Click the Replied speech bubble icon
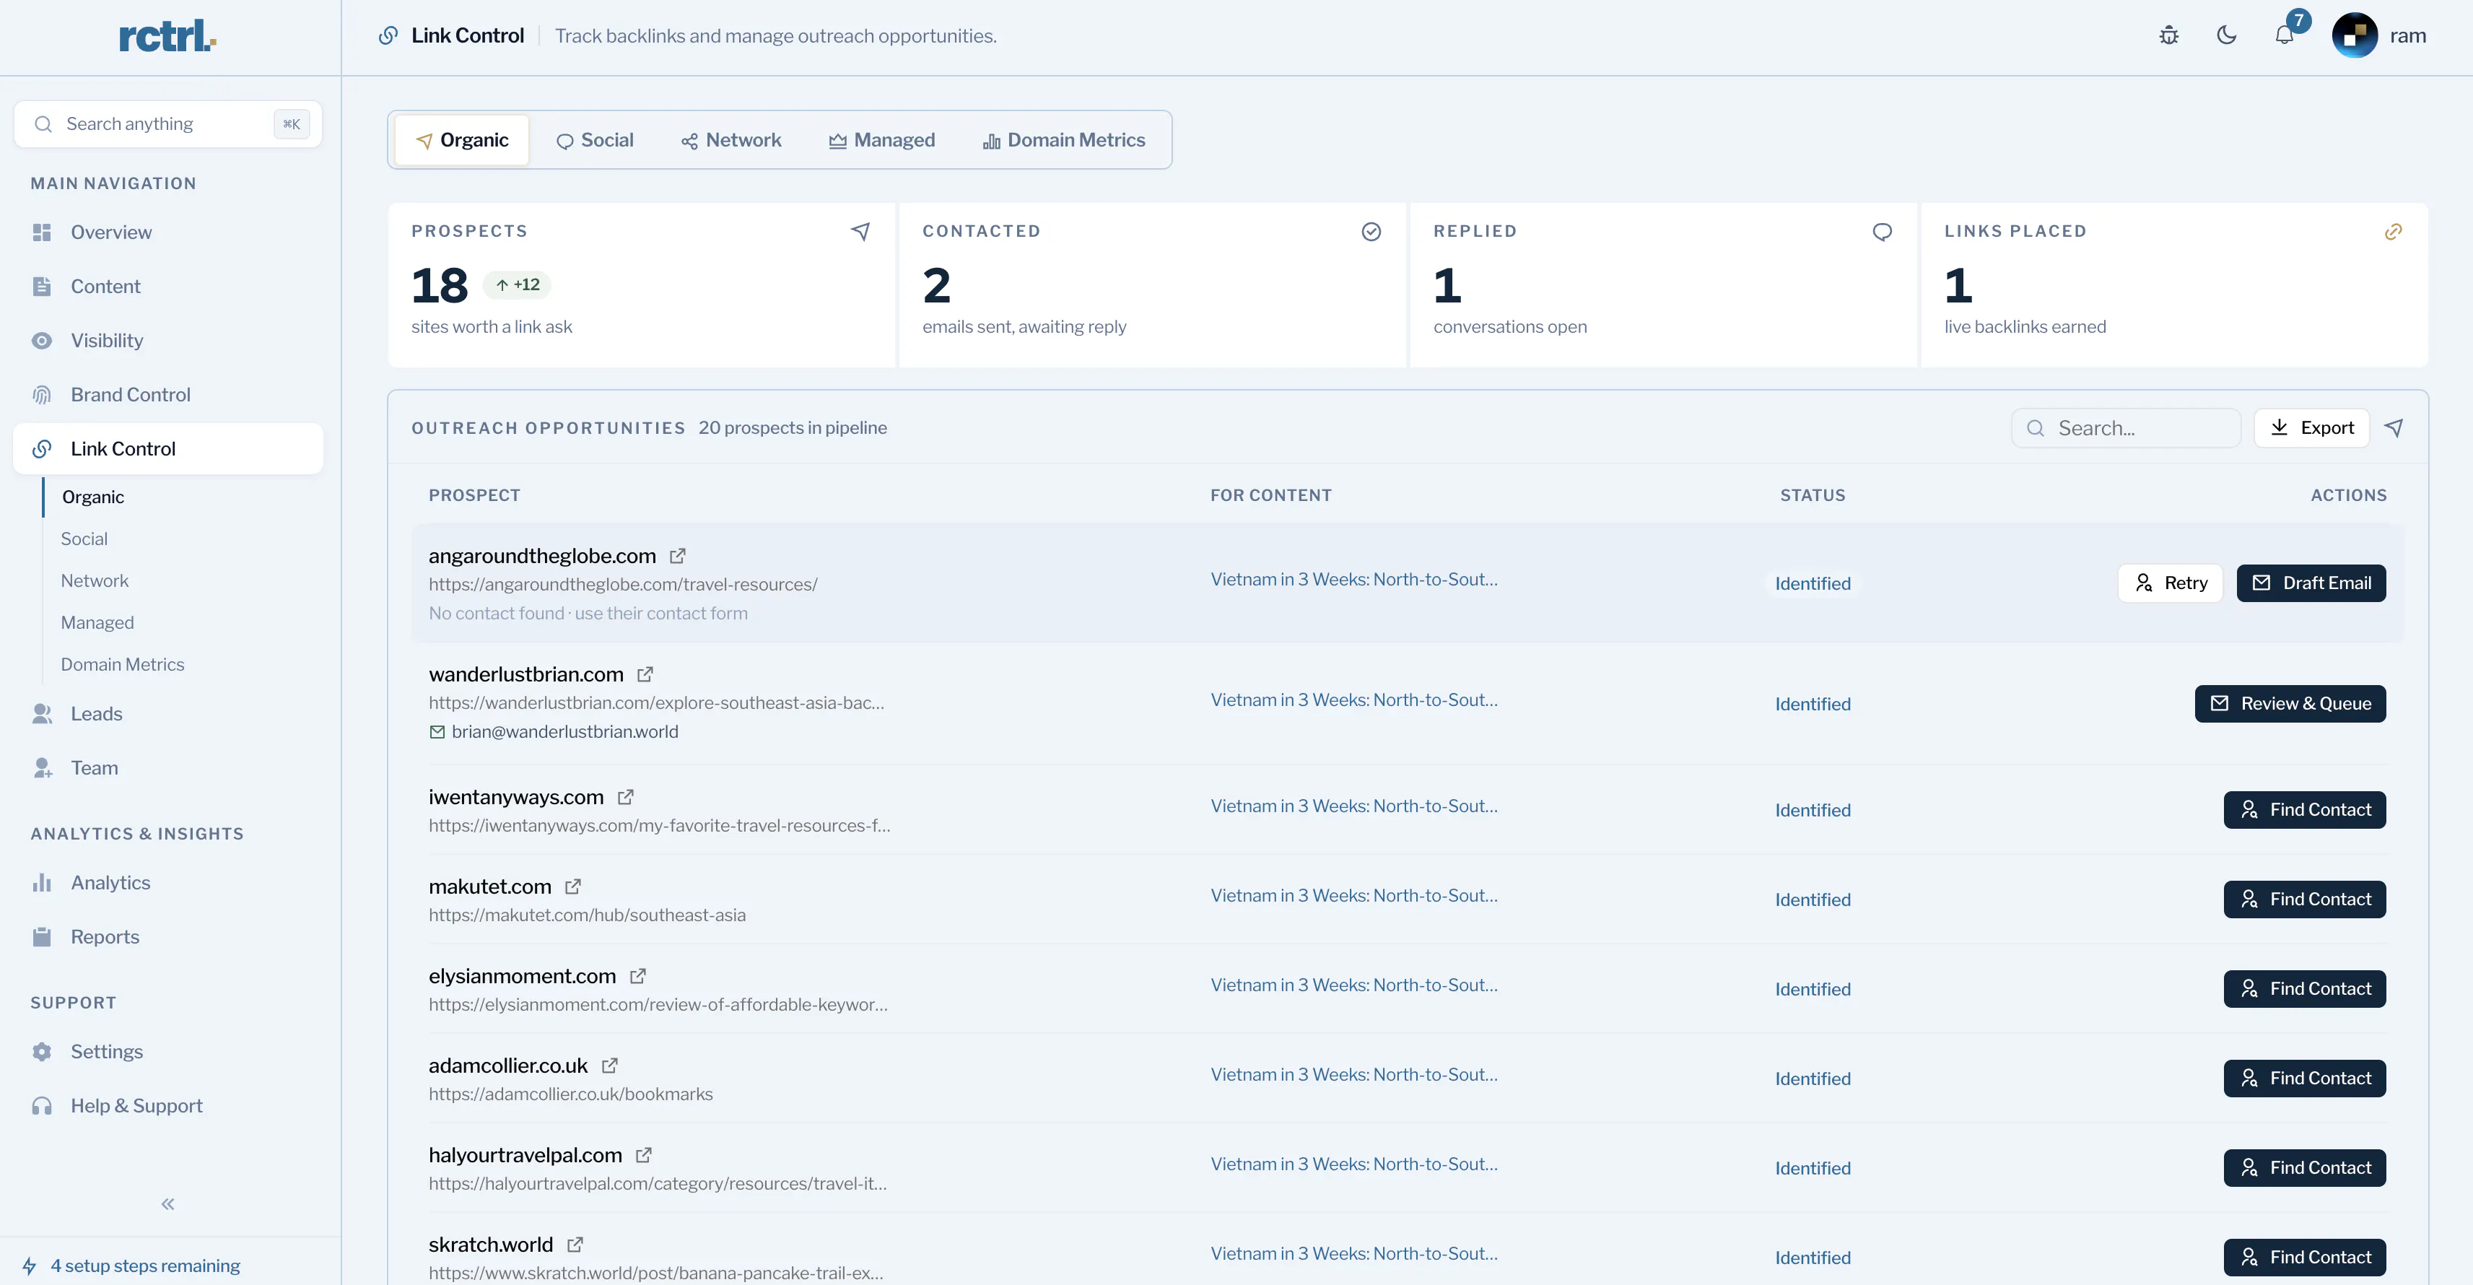 pyautogui.click(x=1882, y=232)
